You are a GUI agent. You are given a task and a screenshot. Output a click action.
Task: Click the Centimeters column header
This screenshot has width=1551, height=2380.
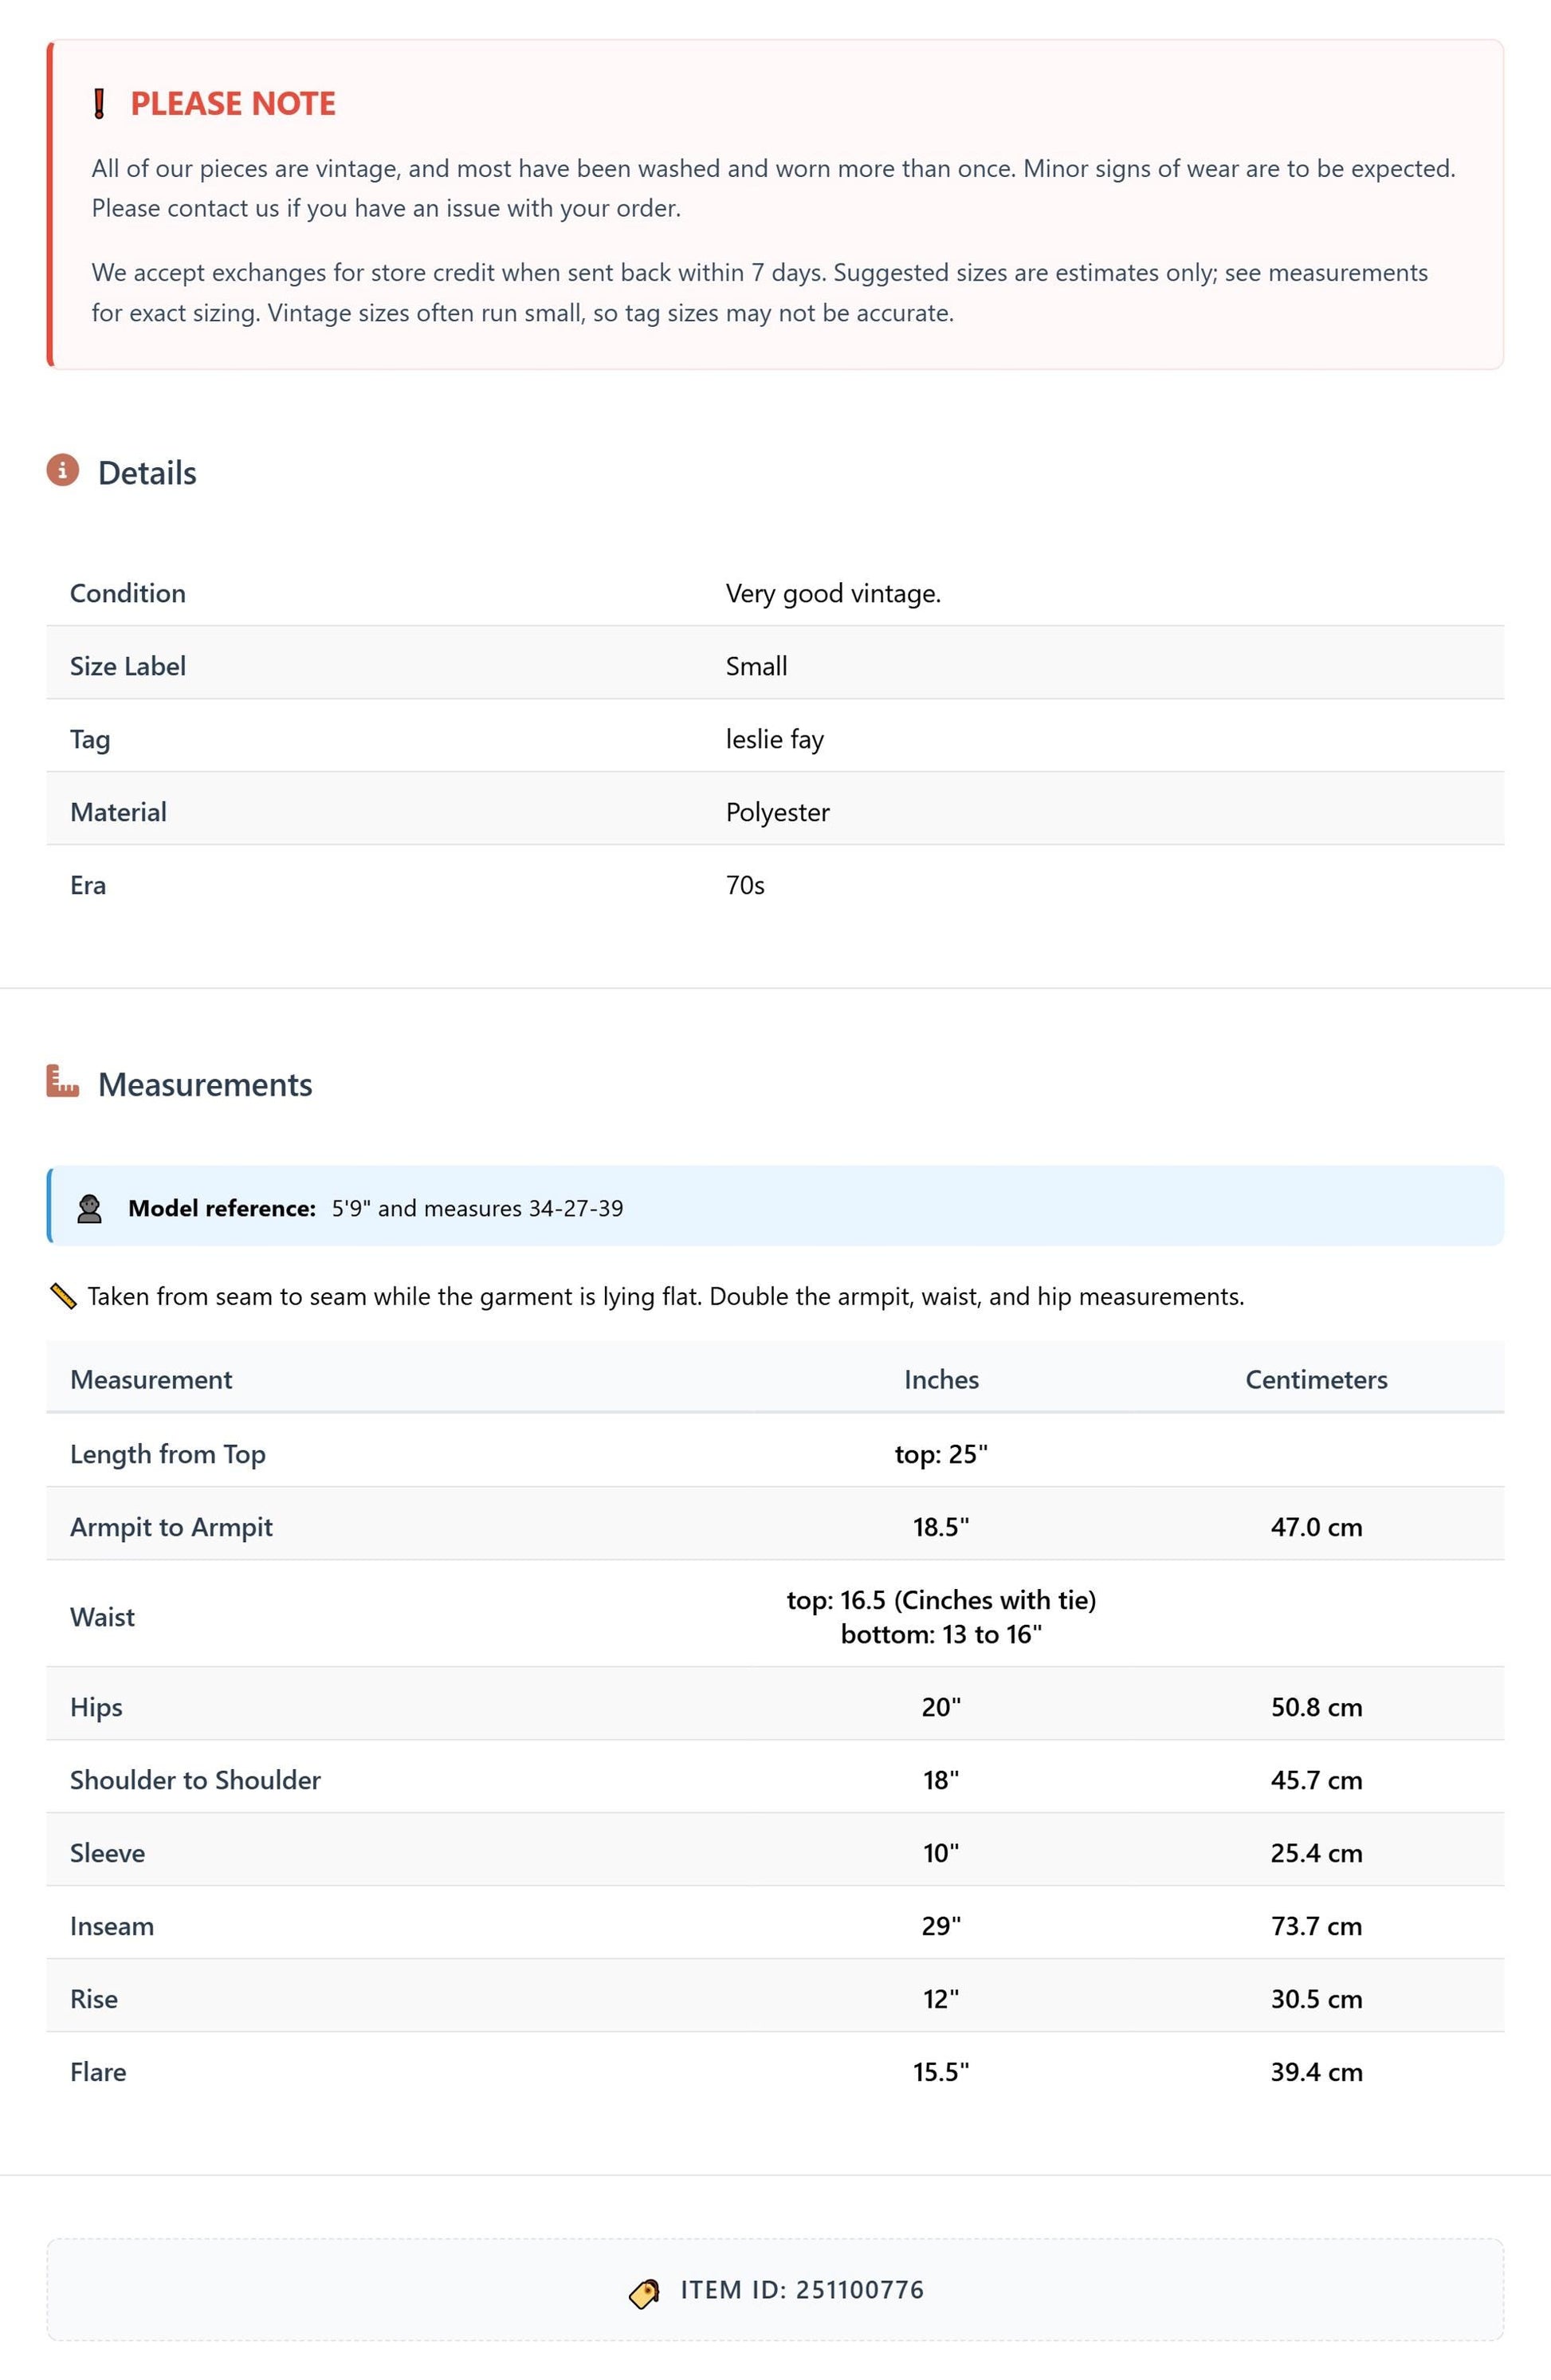point(1316,1380)
